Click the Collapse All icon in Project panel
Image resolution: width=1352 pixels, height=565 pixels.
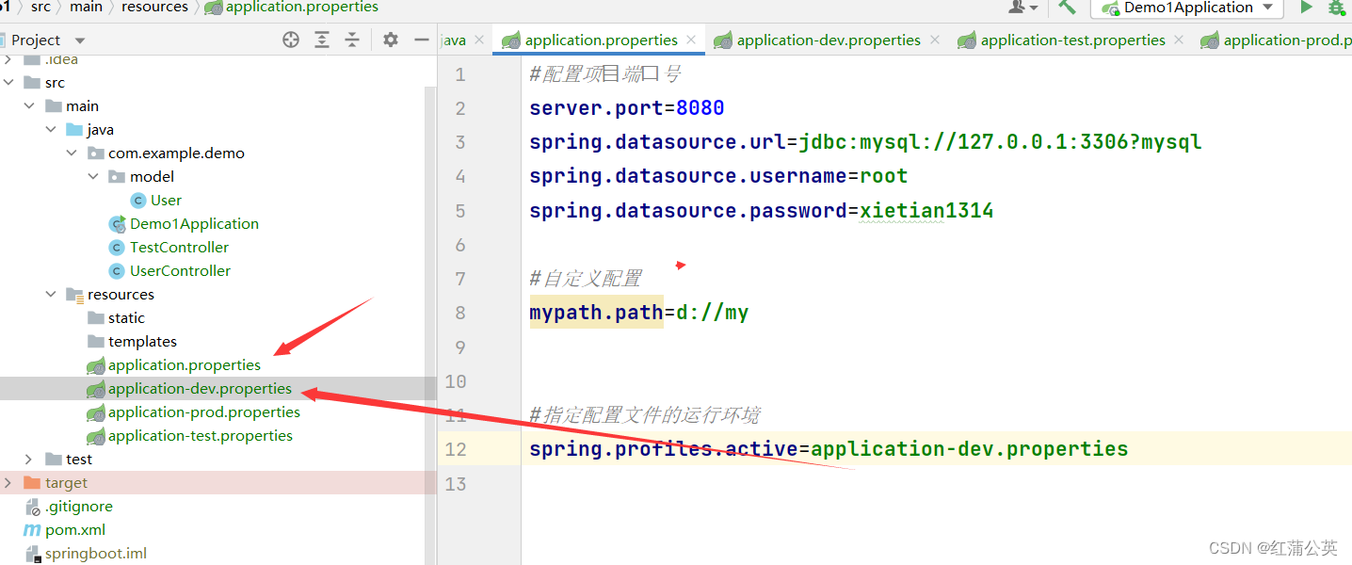[352, 40]
